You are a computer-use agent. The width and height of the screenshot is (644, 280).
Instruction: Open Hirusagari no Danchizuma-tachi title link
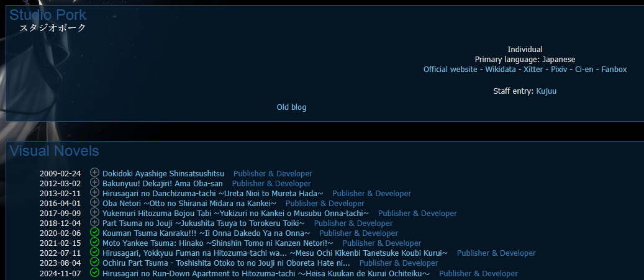coord(213,193)
